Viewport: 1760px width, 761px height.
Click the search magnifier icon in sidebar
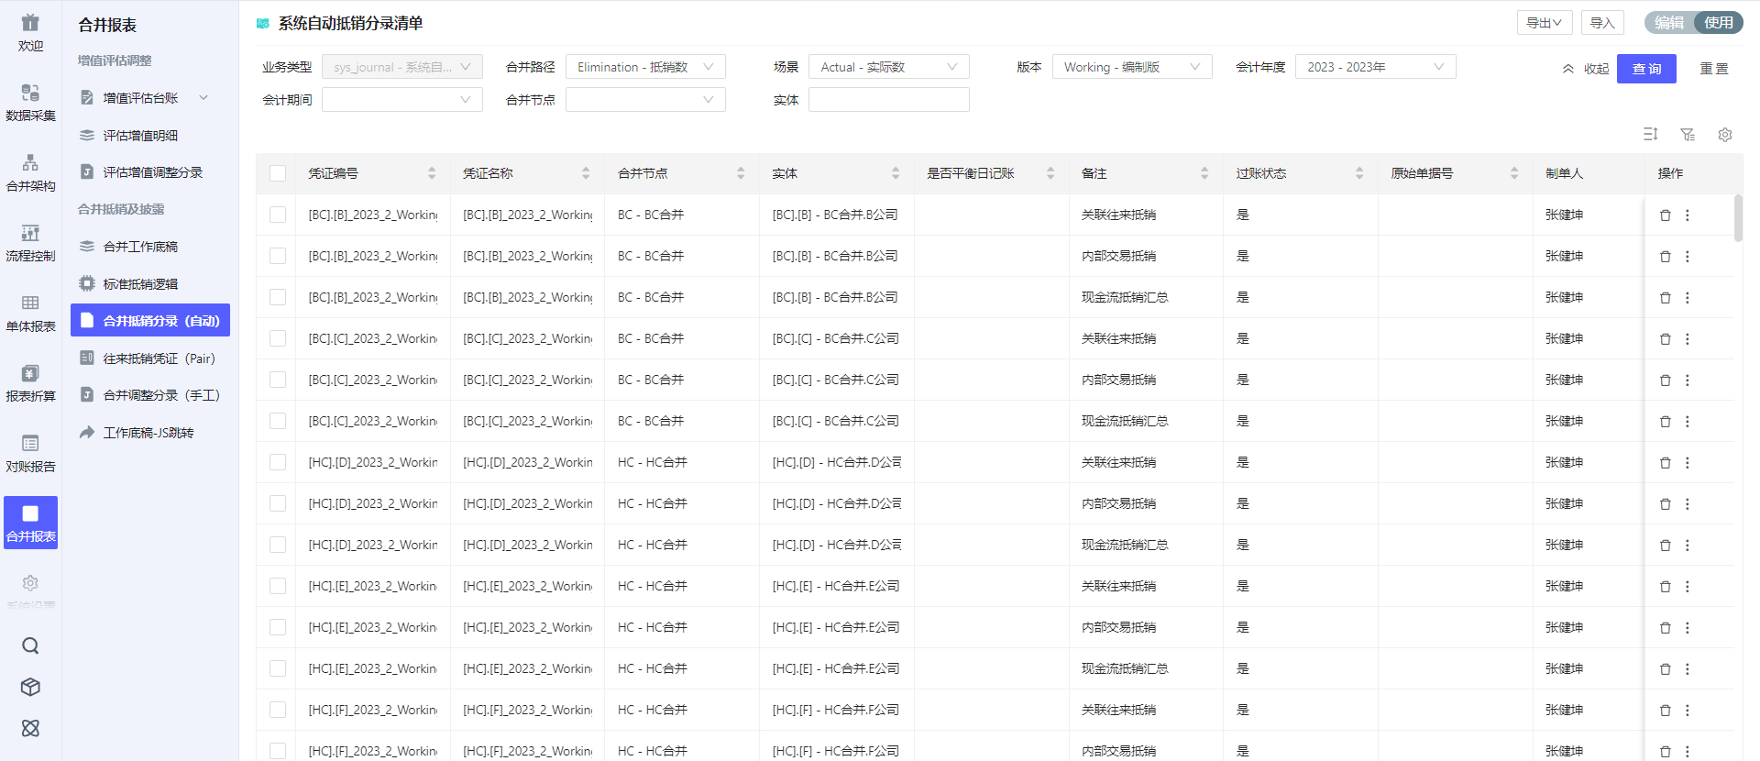click(x=30, y=645)
